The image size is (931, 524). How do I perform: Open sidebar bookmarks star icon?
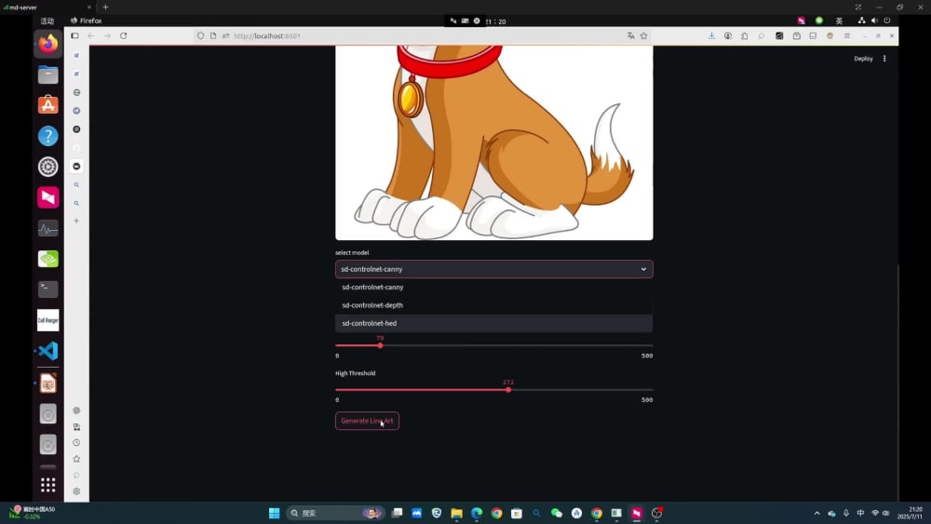(76, 459)
